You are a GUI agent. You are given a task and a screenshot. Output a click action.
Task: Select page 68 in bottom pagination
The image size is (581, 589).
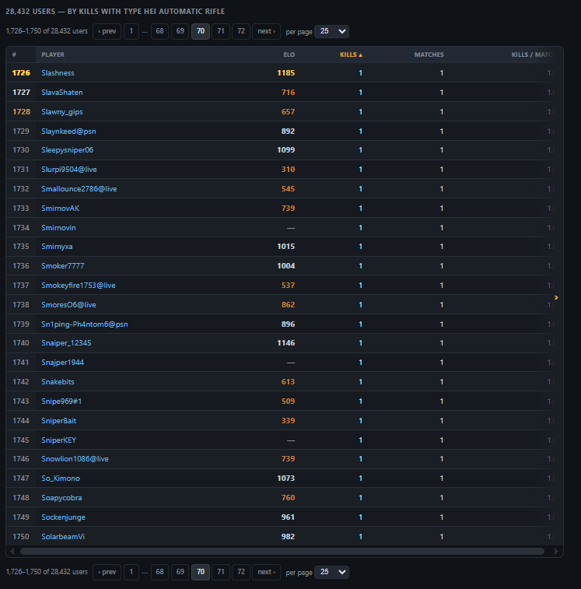point(159,572)
